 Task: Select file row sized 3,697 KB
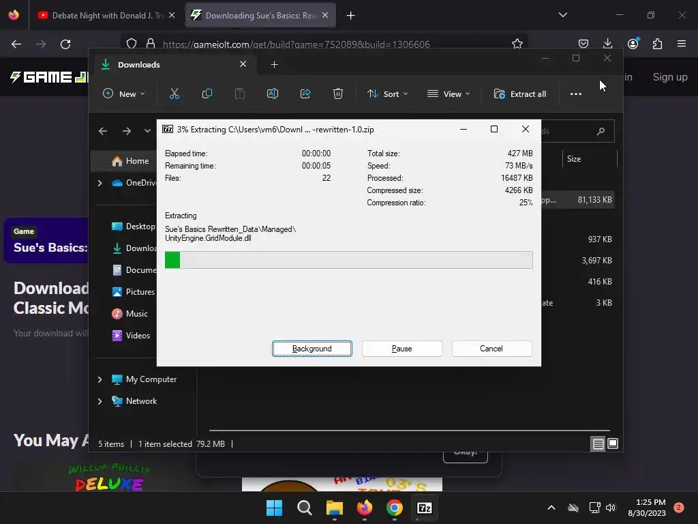(x=578, y=260)
